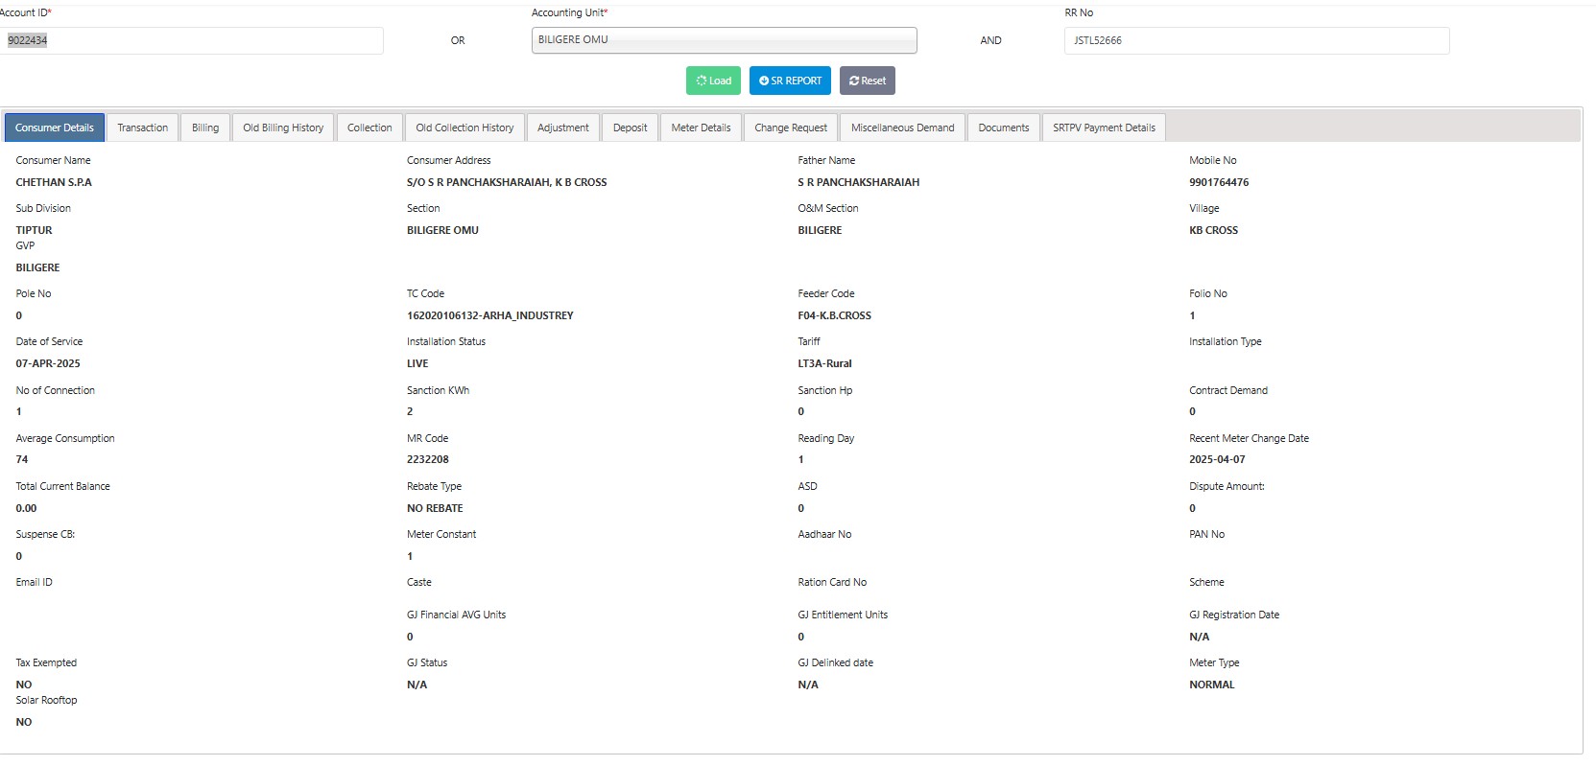
Task: Click the Ration Card No label
Action: [x=832, y=582]
